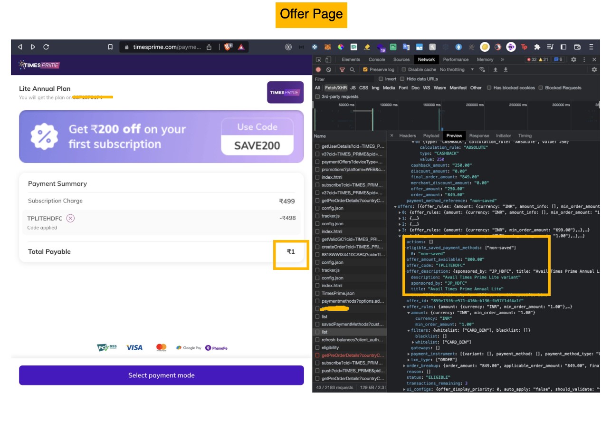Expand offers item 1 node
611x432 pixels.
[400, 218]
